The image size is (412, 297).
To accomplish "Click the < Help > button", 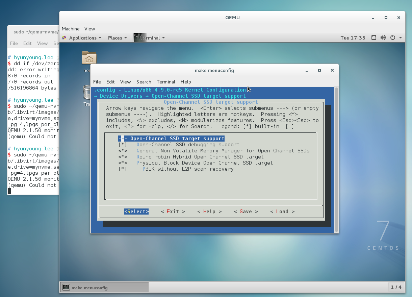I will pyautogui.click(x=209, y=212).
